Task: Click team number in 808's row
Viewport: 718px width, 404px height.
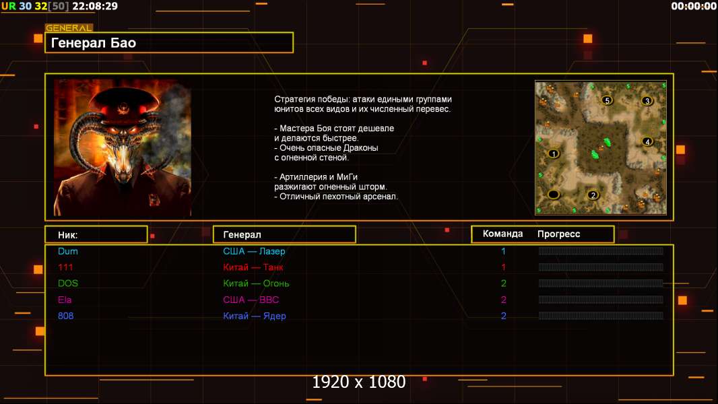Action: click(x=503, y=316)
